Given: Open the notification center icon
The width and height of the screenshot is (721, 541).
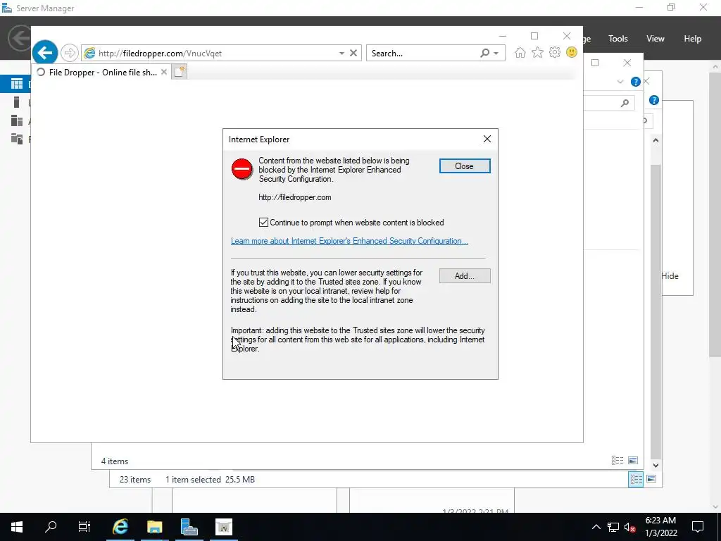Looking at the screenshot, I should [x=698, y=527].
